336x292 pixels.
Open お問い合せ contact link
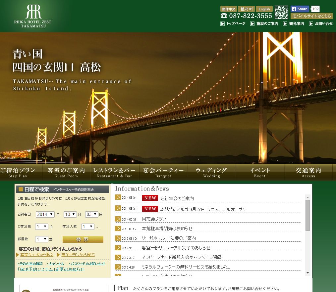[x=323, y=23]
